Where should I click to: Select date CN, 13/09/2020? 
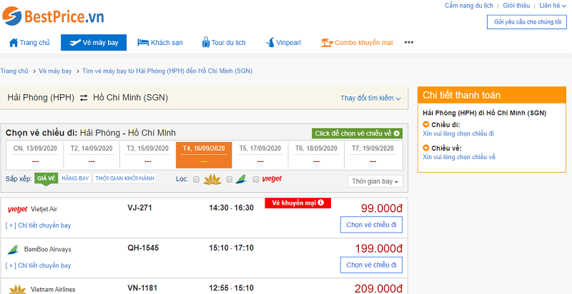35,155
